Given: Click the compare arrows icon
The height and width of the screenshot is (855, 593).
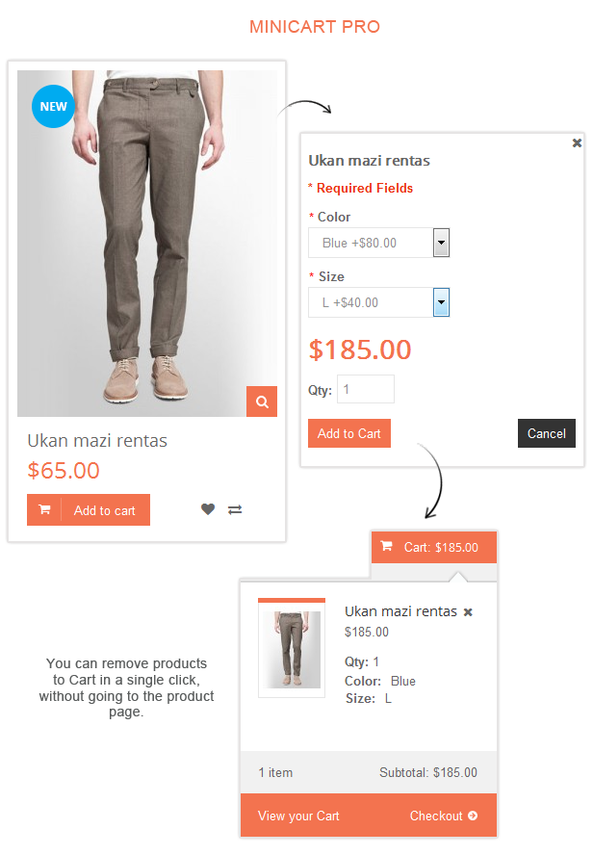Looking at the screenshot, I should pyautogui.click(x=235, y=510).
